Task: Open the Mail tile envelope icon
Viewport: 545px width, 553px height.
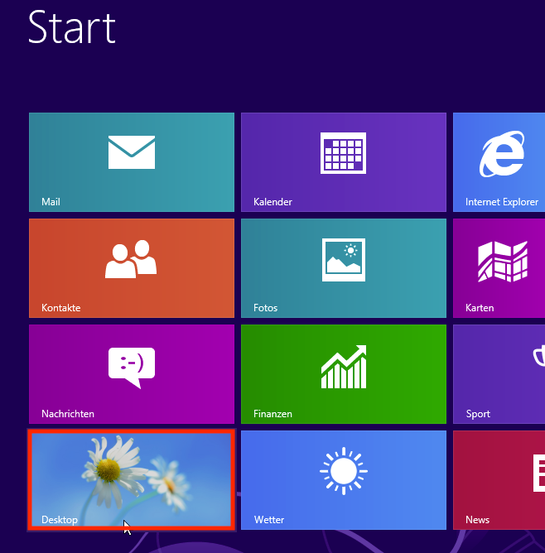Action: (132, 152)
